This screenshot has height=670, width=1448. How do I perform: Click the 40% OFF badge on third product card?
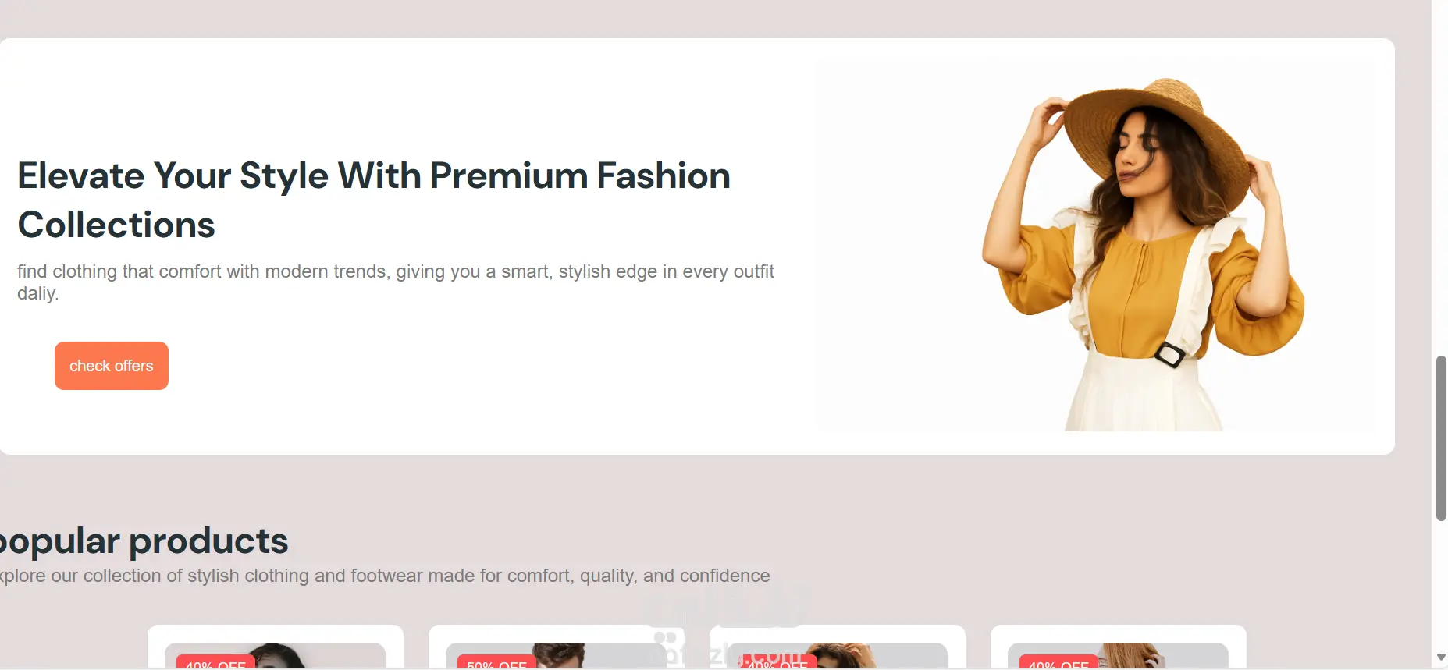[x=778, y=663]
